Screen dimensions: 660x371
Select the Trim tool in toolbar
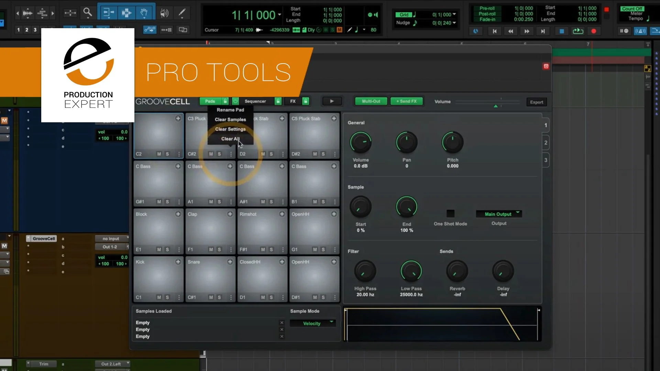(109, 13)
